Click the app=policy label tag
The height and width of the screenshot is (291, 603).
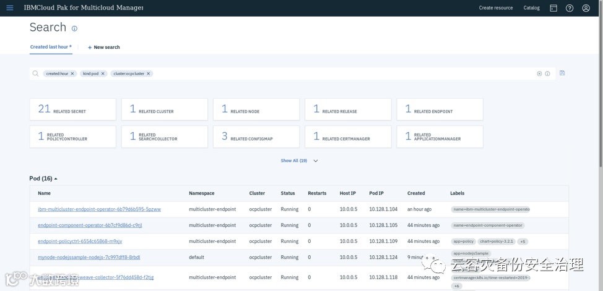pos(463,242)
